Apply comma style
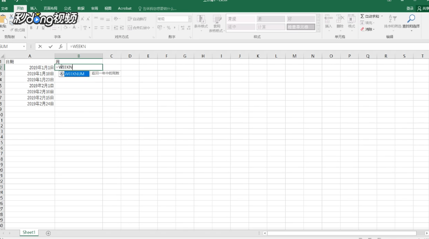This screenshot has height=239, width=429. click(175, 28)
